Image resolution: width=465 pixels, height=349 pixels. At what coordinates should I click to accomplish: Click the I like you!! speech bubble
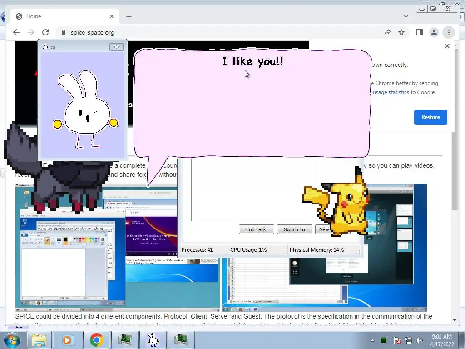click(252, 104)
